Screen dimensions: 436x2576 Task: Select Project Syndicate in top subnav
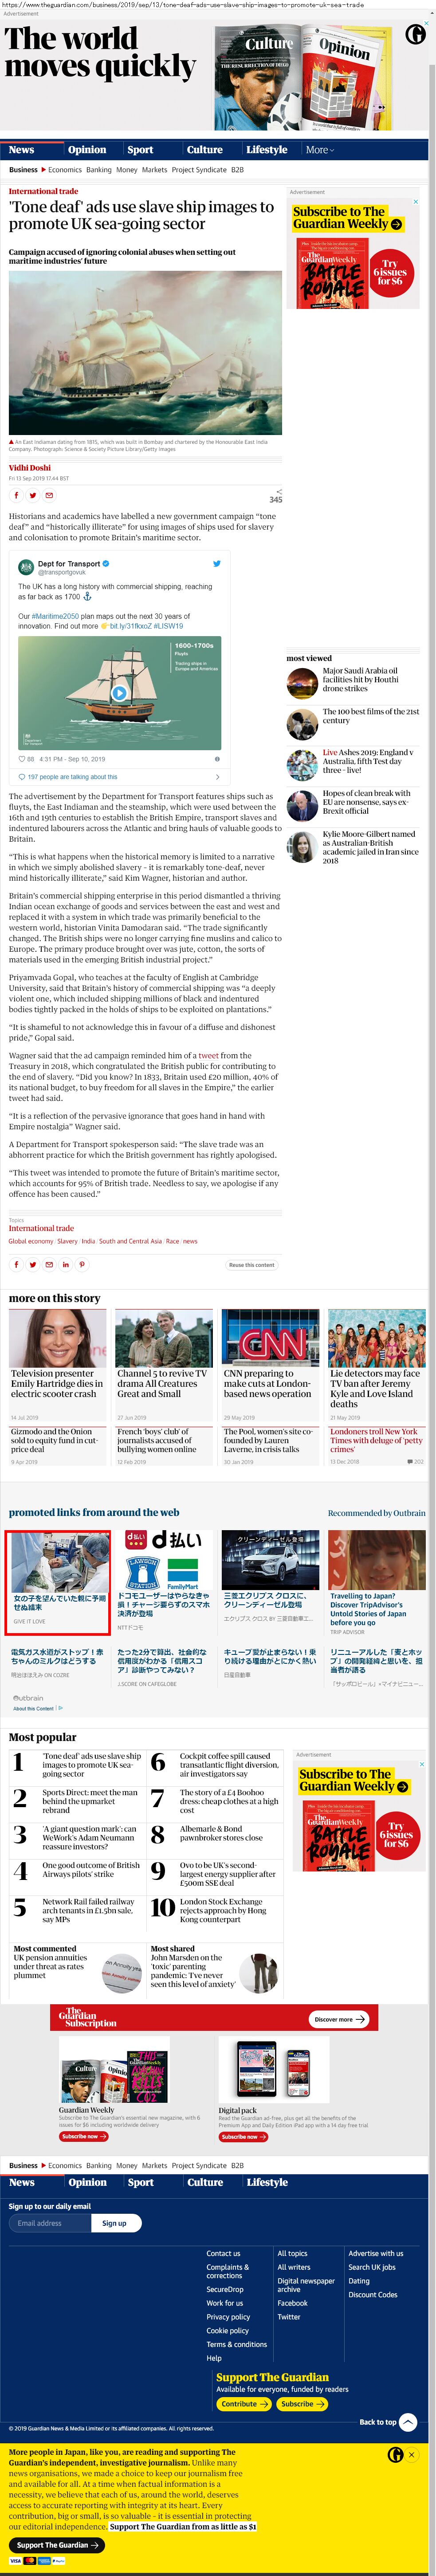point(199,170)
